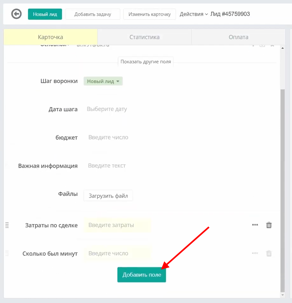Click drag handle beside "Затраты по сделке"
Image resolution: width=292 pixels, height=303 pixels.
click(x=7, y=225)
